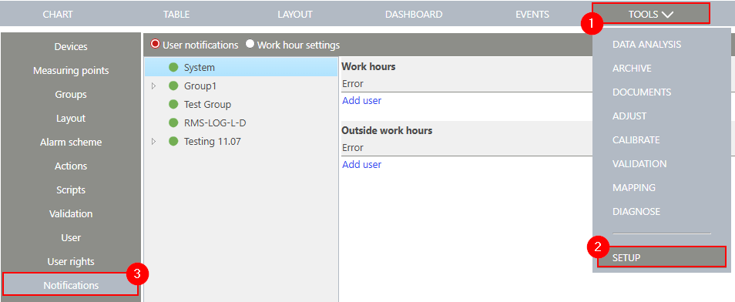The width and height of the screenshot is (735, 302).
Task: Select the User notifications radio button
Action: 155,44
